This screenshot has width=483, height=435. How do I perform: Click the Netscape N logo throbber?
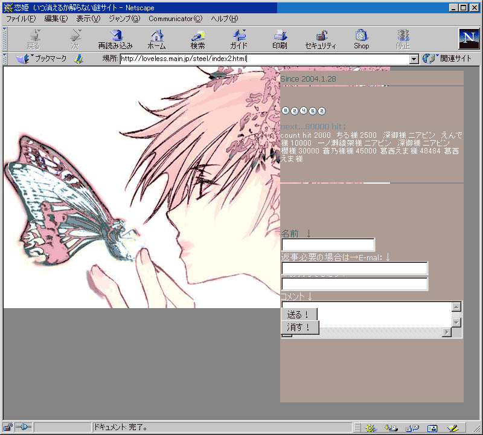click(x=469, y=39)
